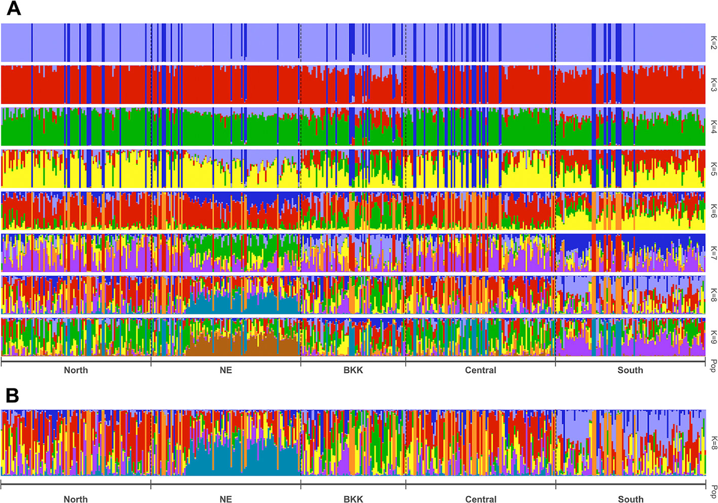Click the BKK label in panel A
The image size is (718, 503).
click(x=353, y=370)
